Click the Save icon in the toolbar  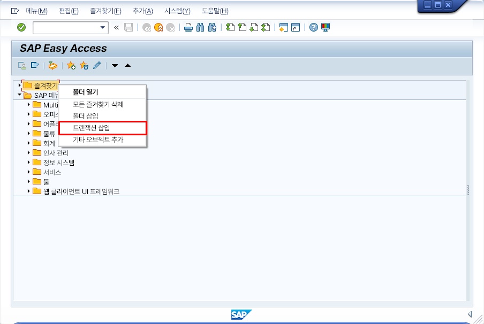tap(128, 27)
